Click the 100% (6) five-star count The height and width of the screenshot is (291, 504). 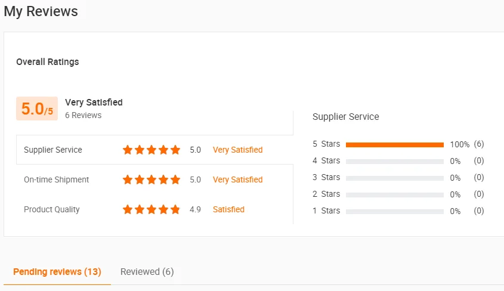(467, 144)
